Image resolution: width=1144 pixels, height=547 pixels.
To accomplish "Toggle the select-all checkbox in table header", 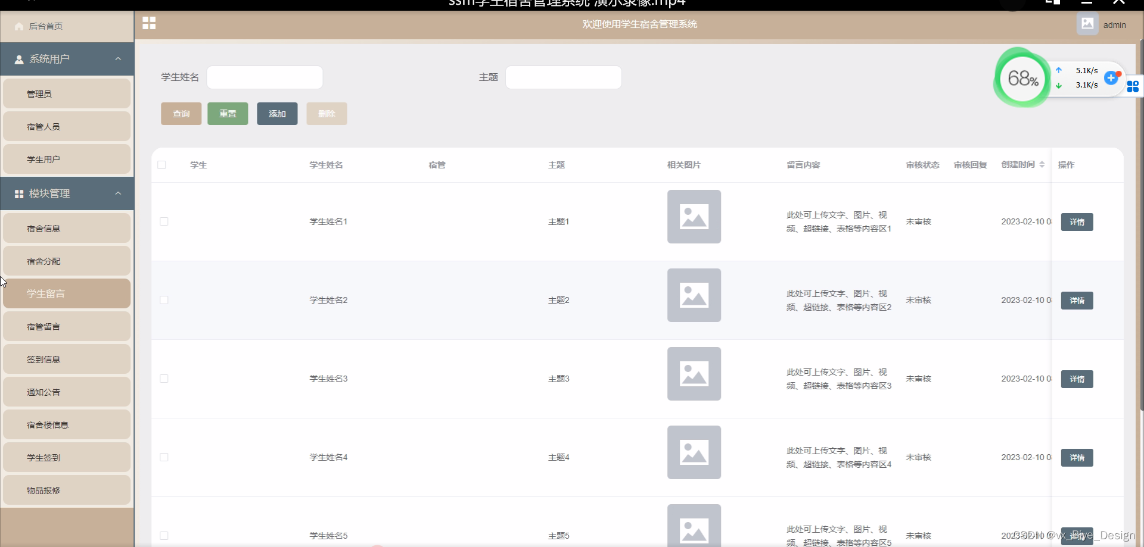I will pos(161,165).
